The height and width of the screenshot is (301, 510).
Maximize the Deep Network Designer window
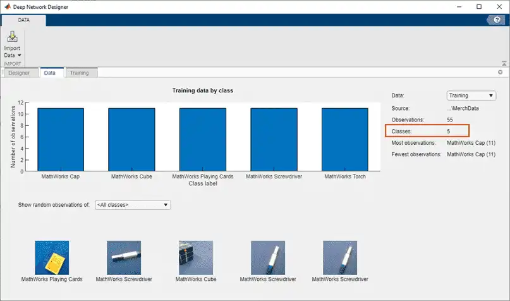pos(479,7)
